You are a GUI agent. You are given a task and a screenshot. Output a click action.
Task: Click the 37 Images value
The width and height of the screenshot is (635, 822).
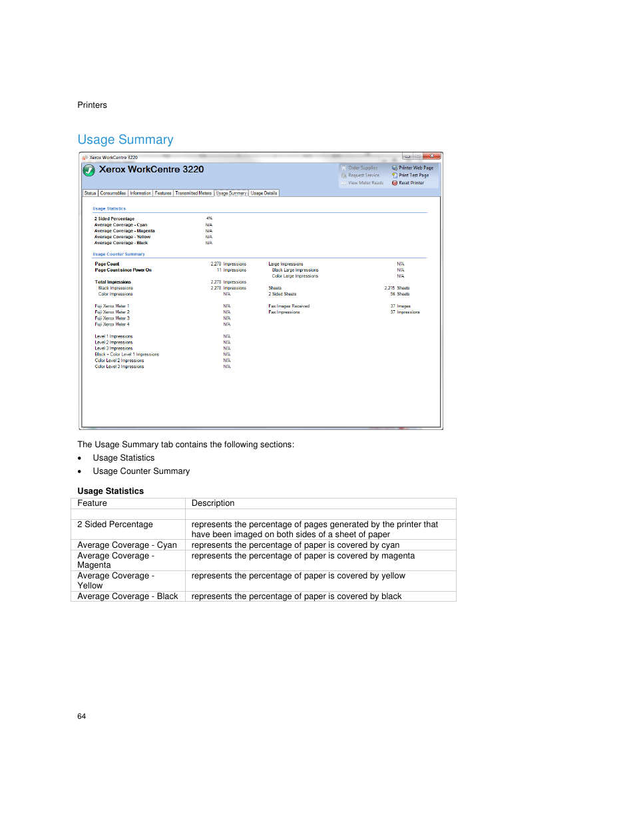(401, 306)
